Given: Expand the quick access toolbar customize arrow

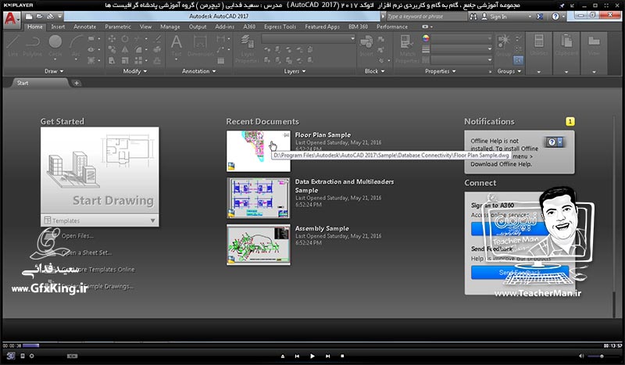Looking at the screenshot, I should click(x=60, y=16).
